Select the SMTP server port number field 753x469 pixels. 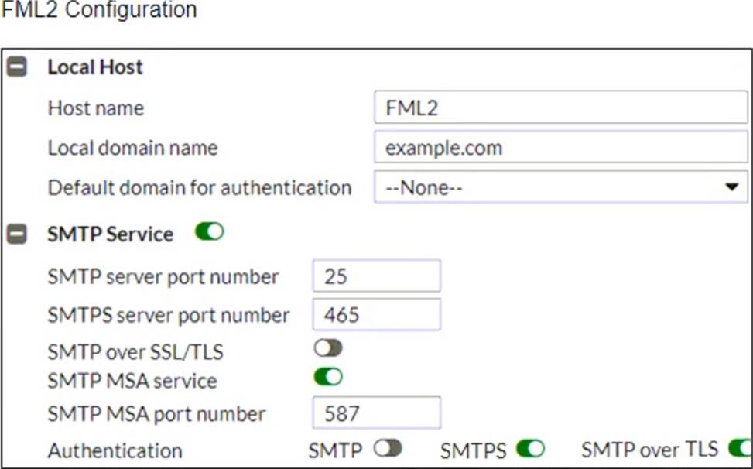click(376, 276)
